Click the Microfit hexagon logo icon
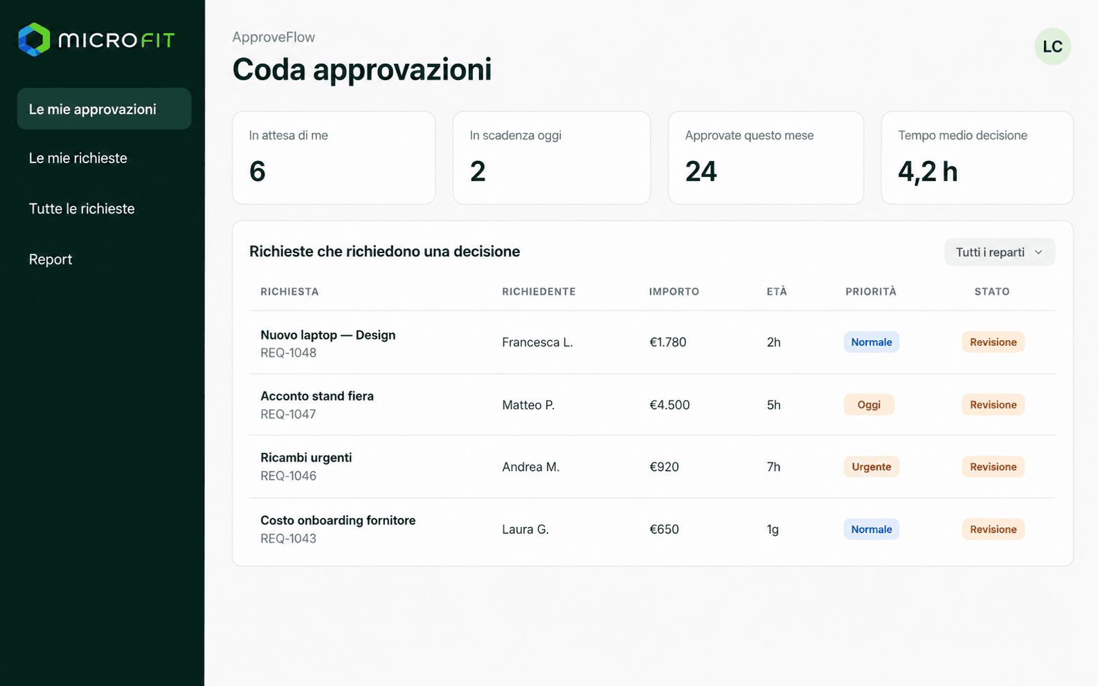This screenshot has height=686, width=1098. click(34, 39)
